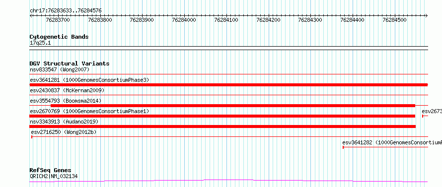Open esv2716250 (Wong2012b) variant label
442x187 pixels.
(64, 132)
